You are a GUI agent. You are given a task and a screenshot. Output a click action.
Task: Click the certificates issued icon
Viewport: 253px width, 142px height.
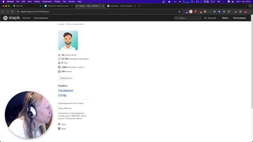[59, 59]
